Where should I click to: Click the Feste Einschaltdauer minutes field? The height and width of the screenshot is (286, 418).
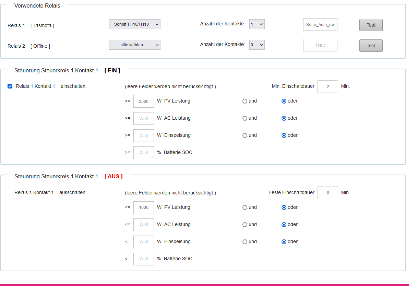[327, 193]
